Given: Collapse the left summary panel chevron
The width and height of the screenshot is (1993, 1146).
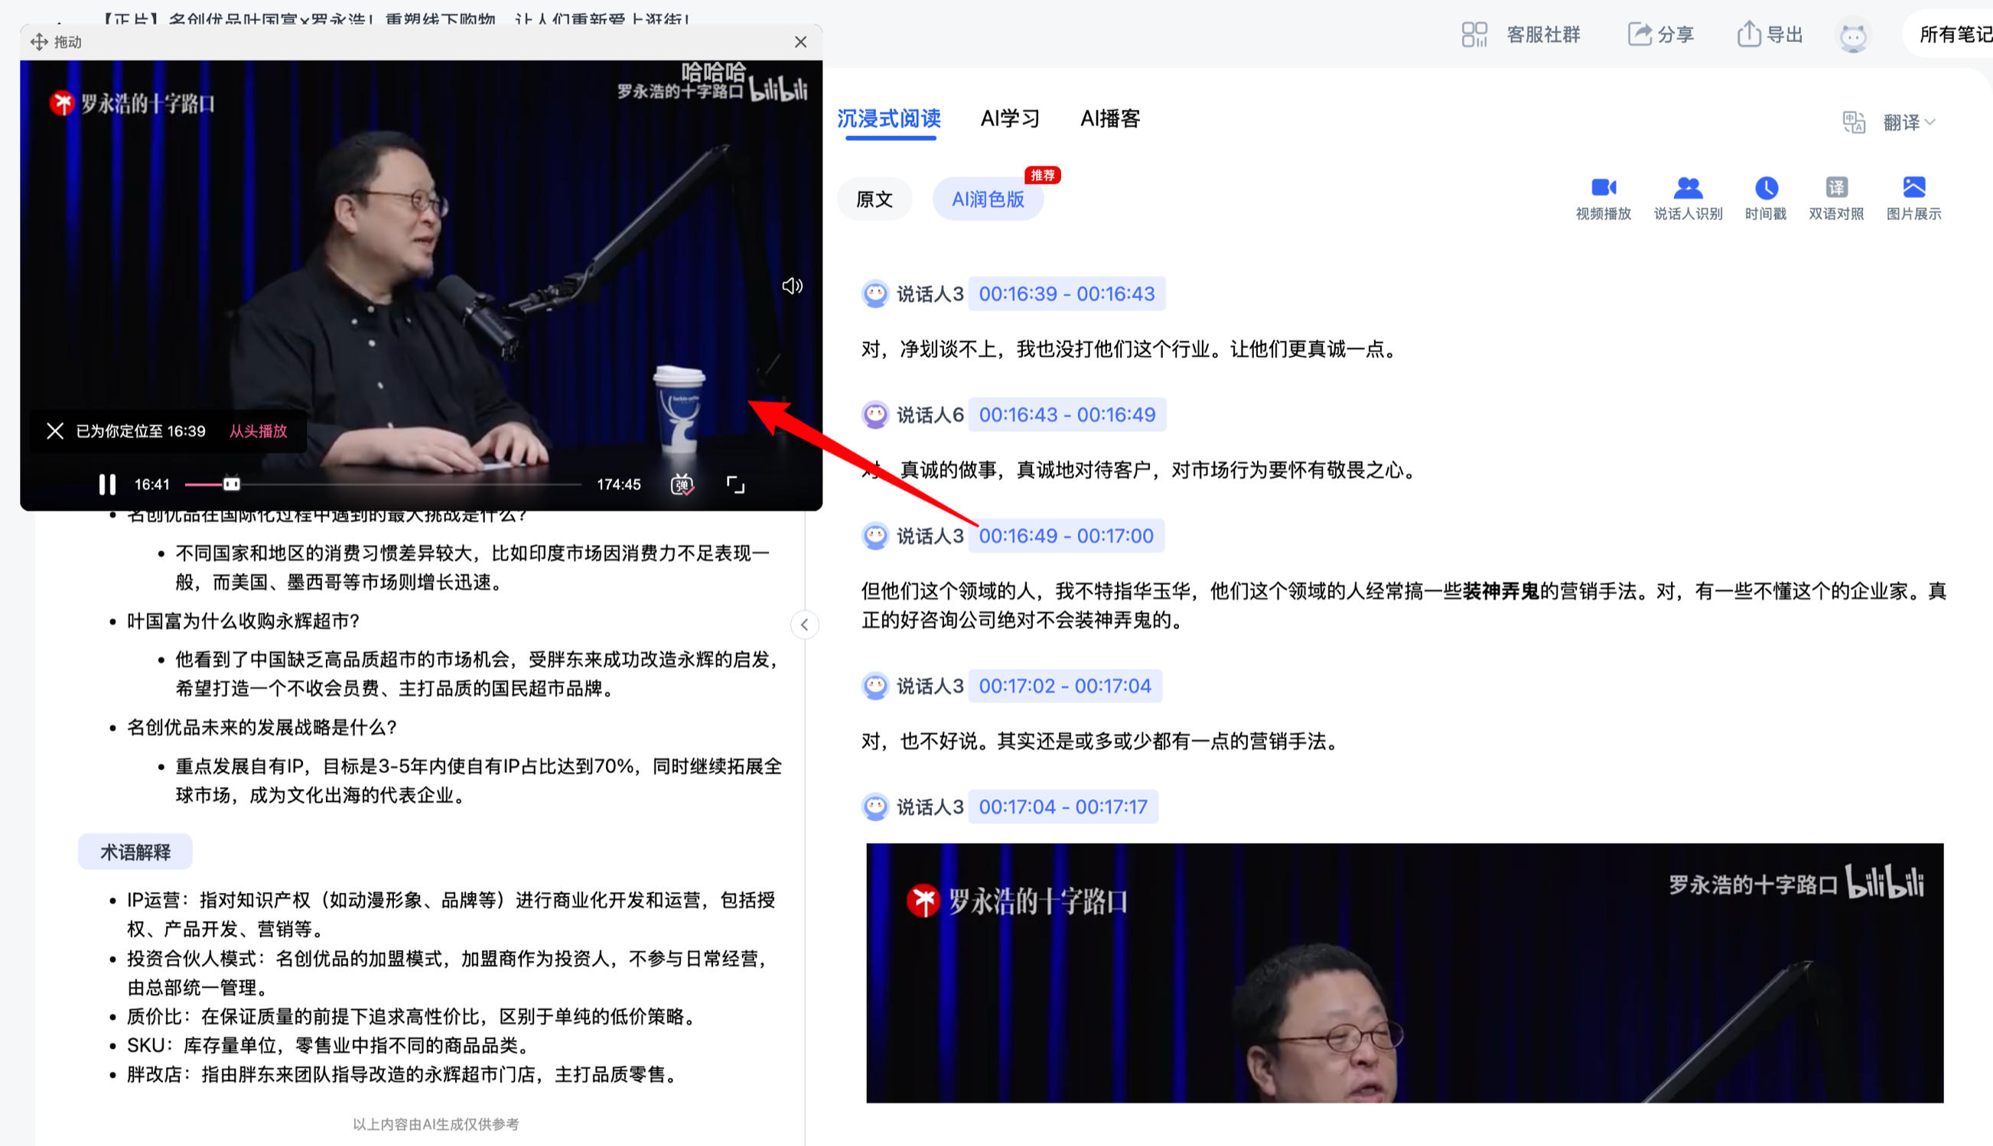Looking at the screenshot, I should pyautogui.click(x=804, y=625).
